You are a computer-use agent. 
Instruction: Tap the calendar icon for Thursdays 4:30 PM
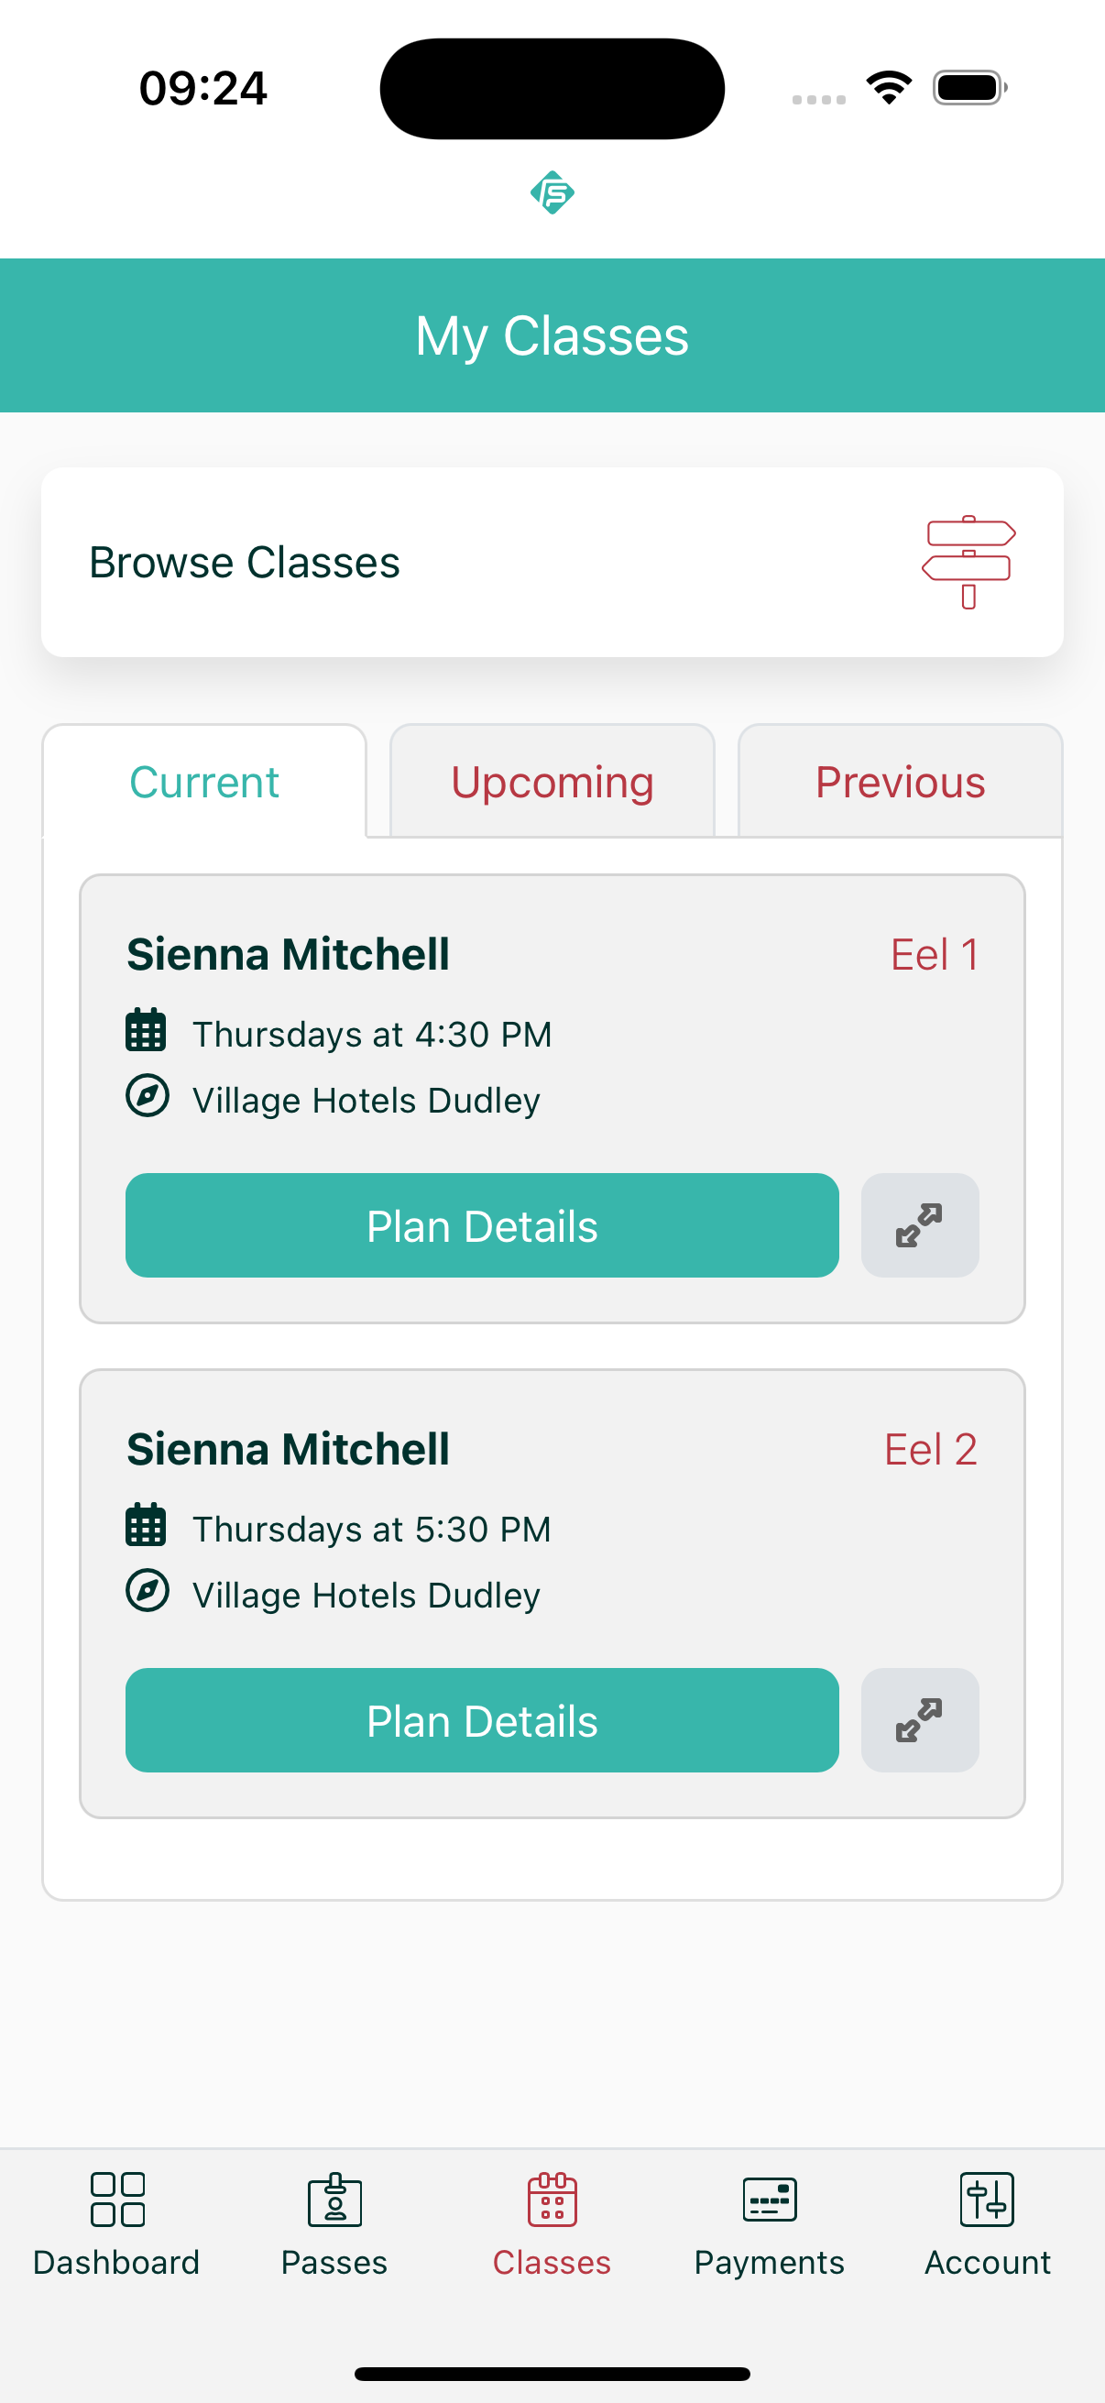point(147,1029)
